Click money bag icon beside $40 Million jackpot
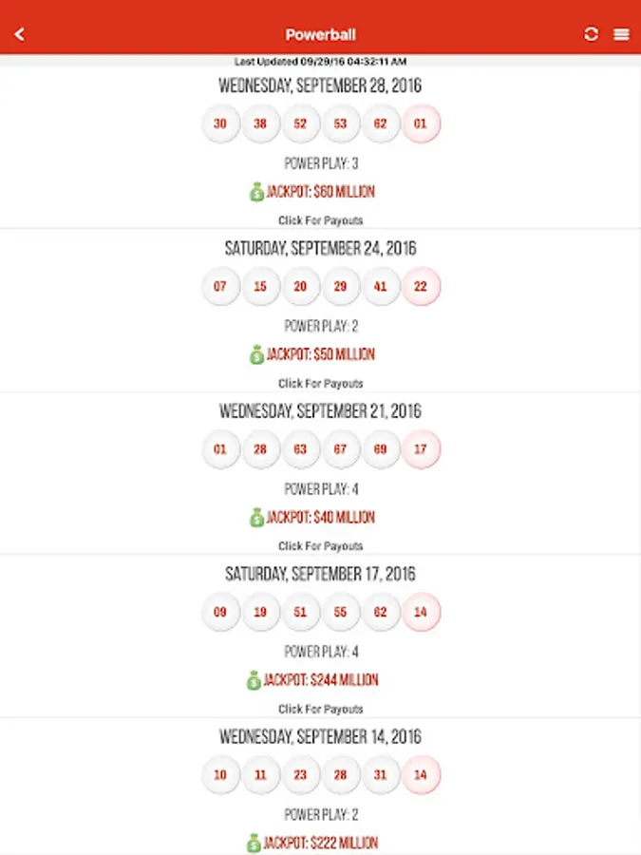The height and width of the screenshot is (855, 641). point(256,518)
